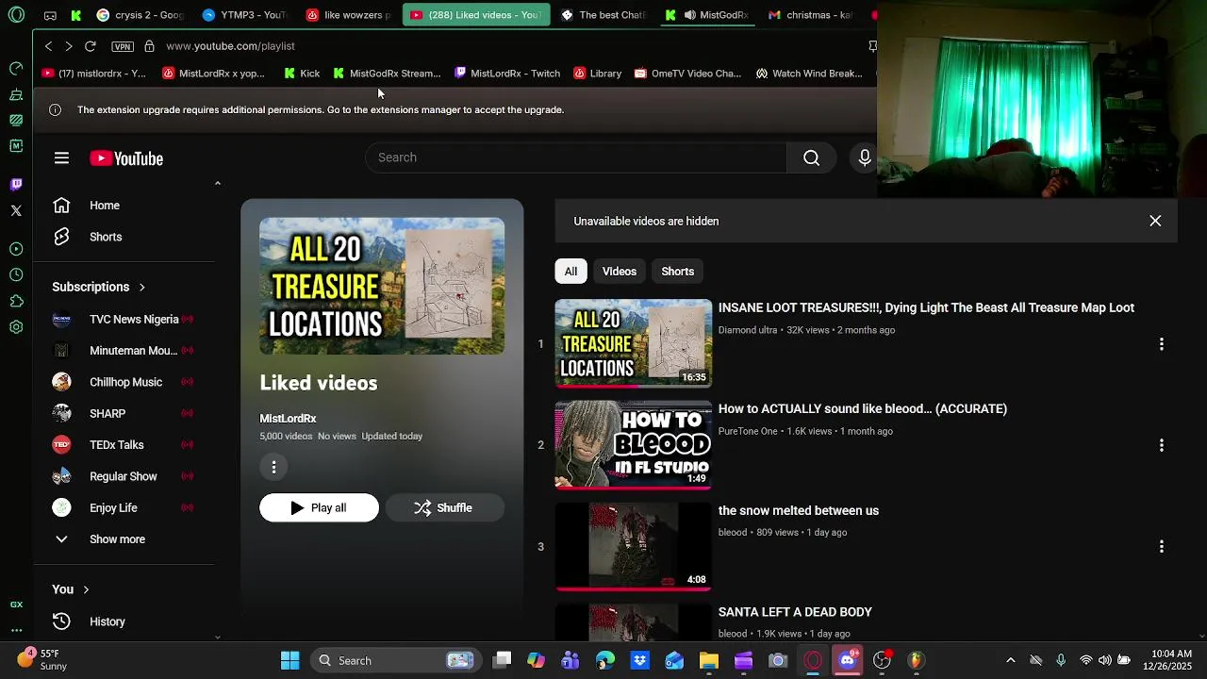Viewport: 1207px width, 679px height.
Task: Open the history clock in Opera sidebar
Action: (16, 274)
